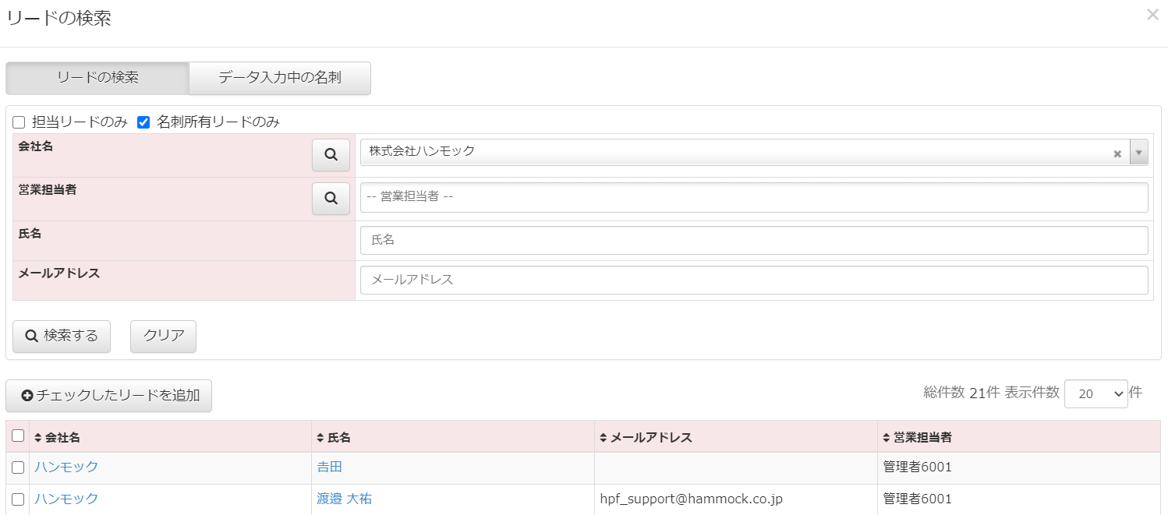1168x515 pixels.
Task: Enable the 担当リードのみ checkbox
Action: tap(19, 122)
